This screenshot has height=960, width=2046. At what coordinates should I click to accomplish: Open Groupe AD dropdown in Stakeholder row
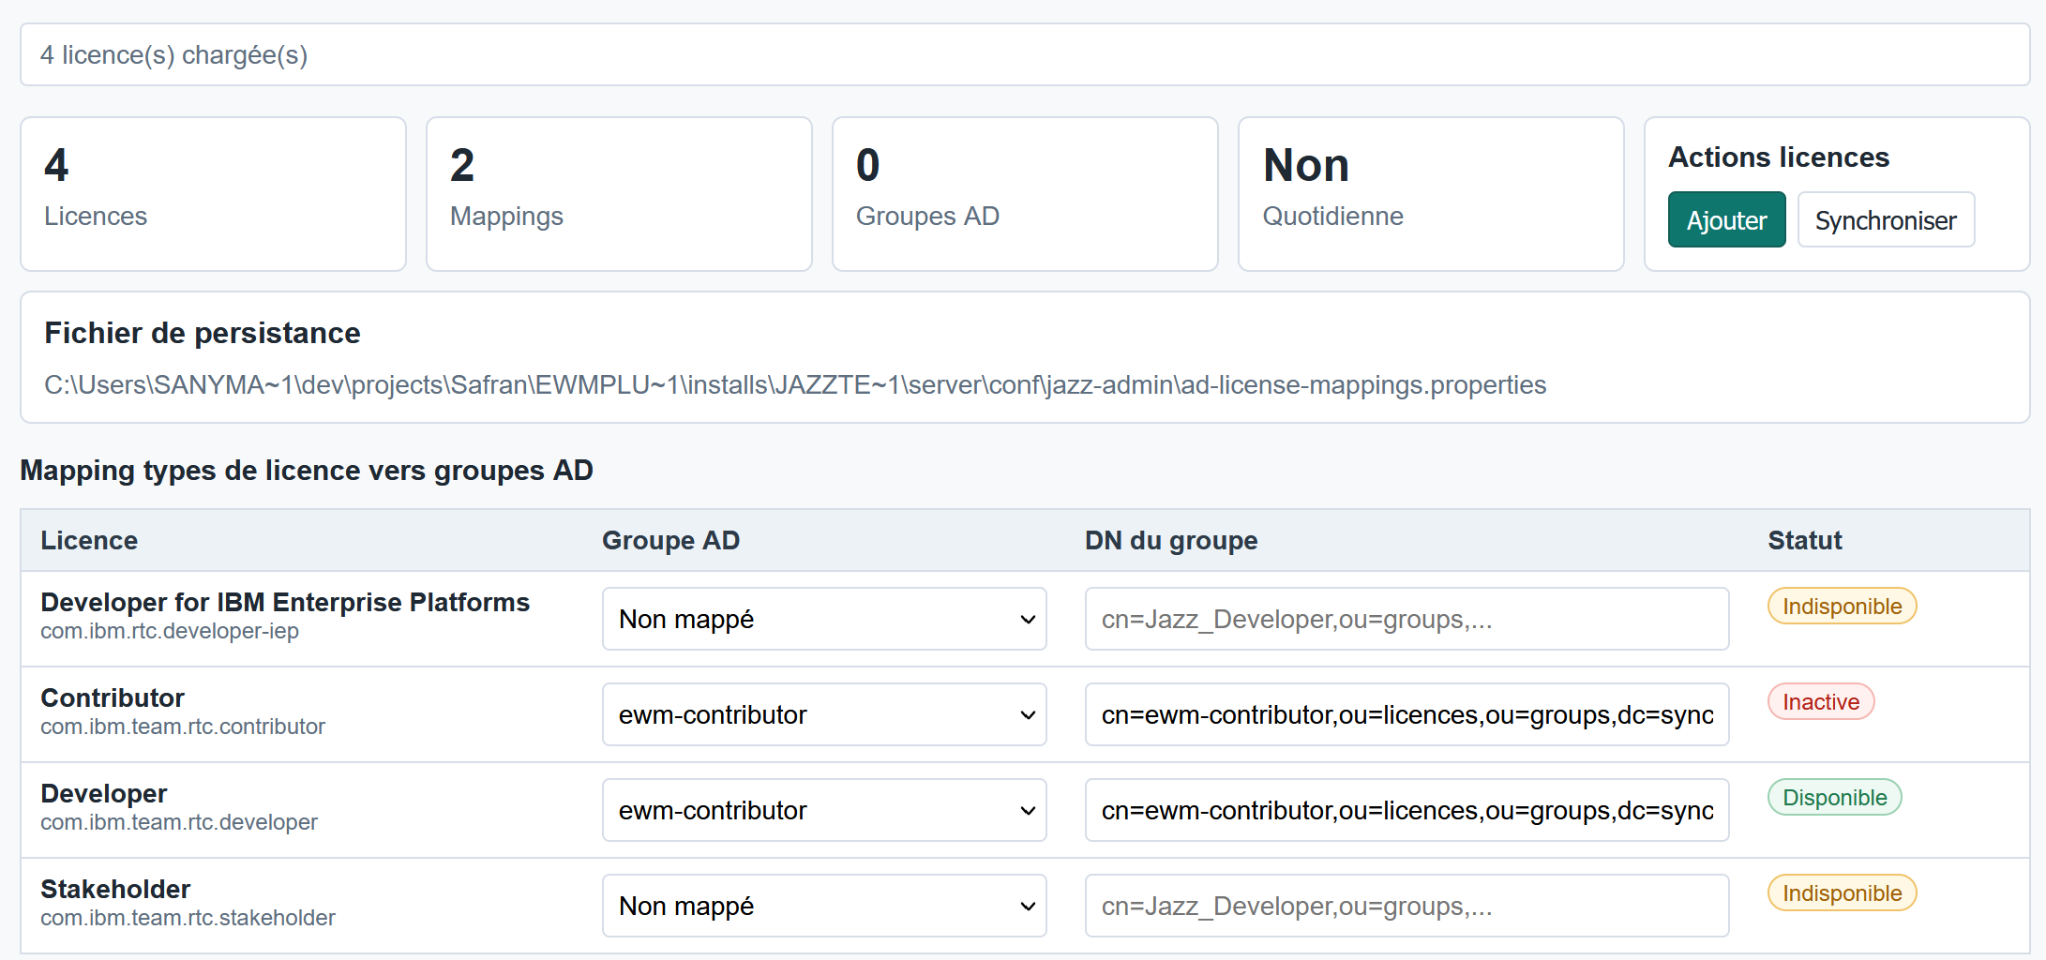824,906
